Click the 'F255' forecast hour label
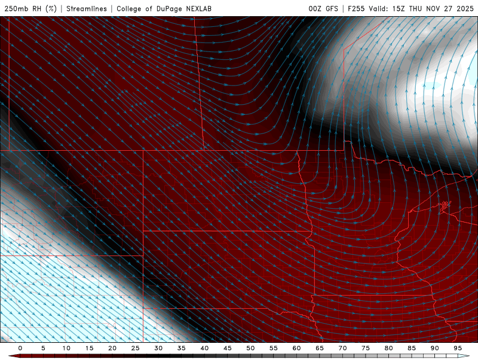Screen dimensions: 478x359 coord(356,8)
